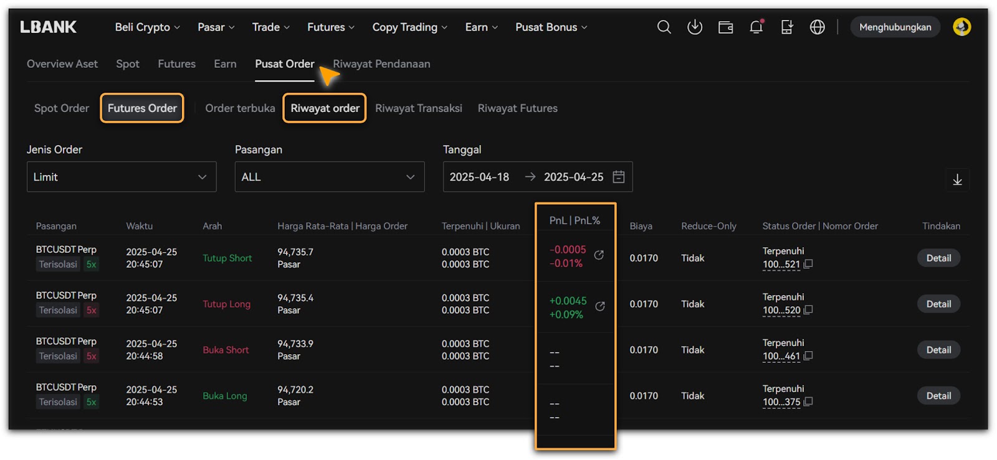
Task: Click the user profile avatar
Action: pyautogui.click(x=961, y=27)
